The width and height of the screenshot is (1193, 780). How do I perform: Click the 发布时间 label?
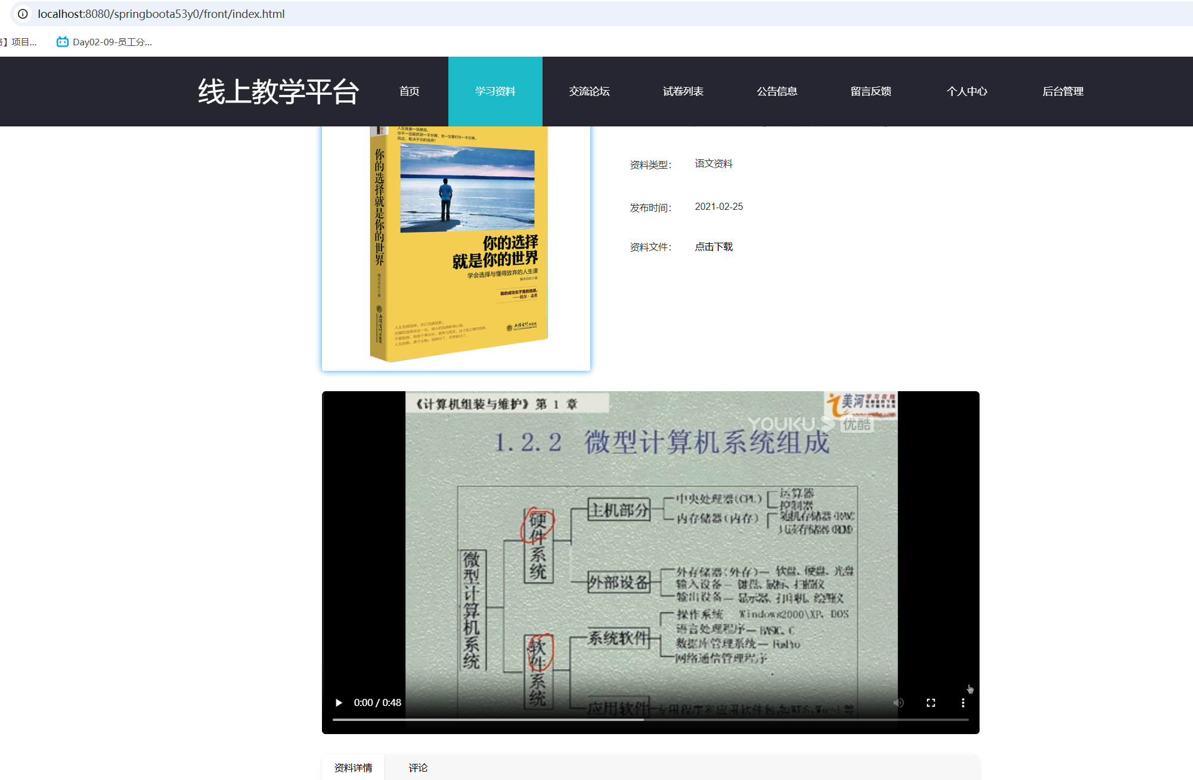[x=650, y=208]
